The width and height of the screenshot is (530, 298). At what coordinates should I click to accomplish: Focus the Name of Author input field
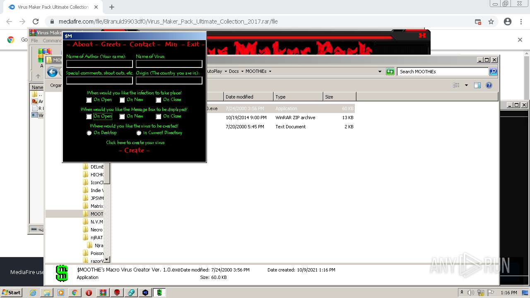[x=99, y=64]
